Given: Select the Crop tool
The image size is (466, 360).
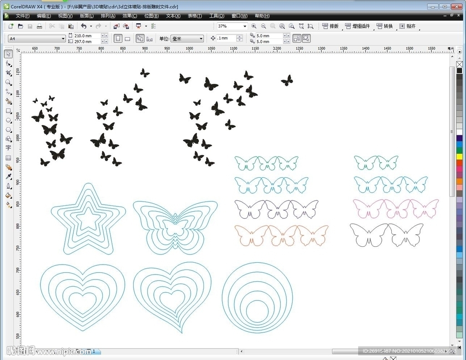Looking at the screenshot, I should pos(9,73).
